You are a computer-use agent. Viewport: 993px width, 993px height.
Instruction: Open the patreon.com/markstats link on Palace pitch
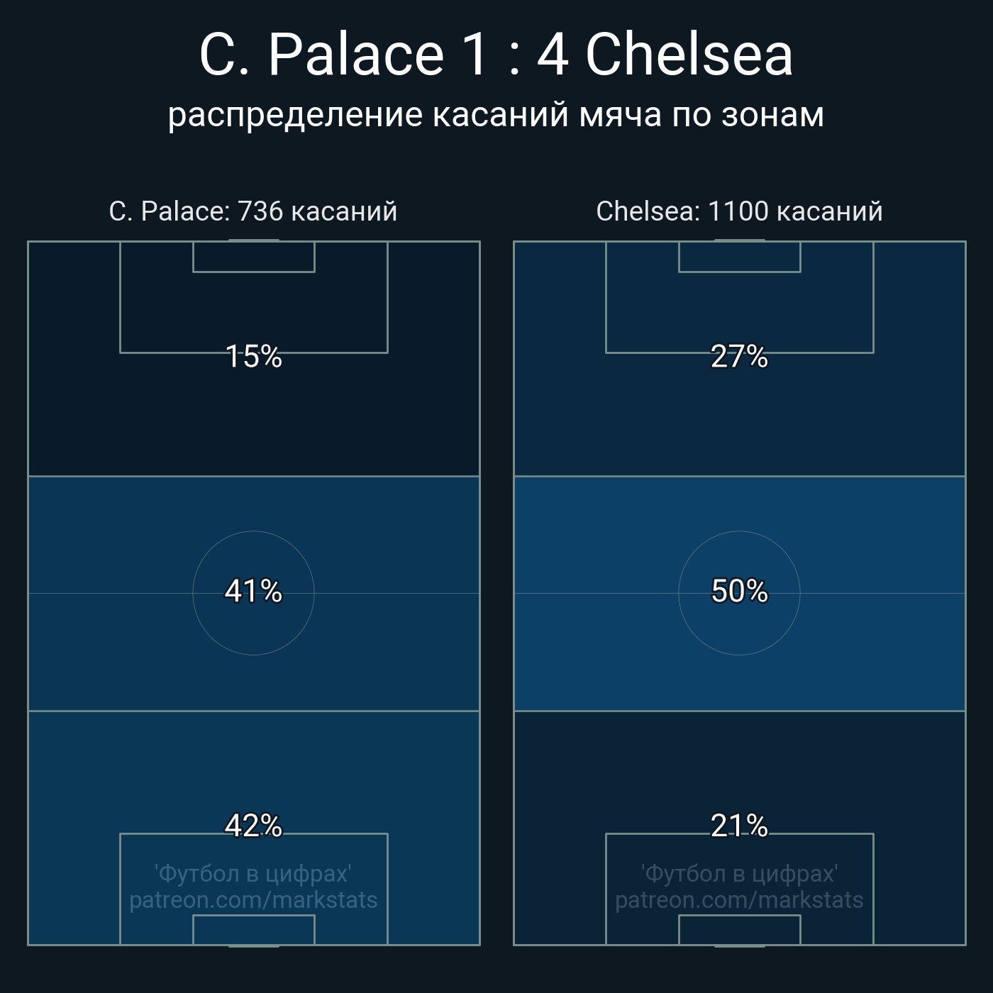click(x=253, y=900)
